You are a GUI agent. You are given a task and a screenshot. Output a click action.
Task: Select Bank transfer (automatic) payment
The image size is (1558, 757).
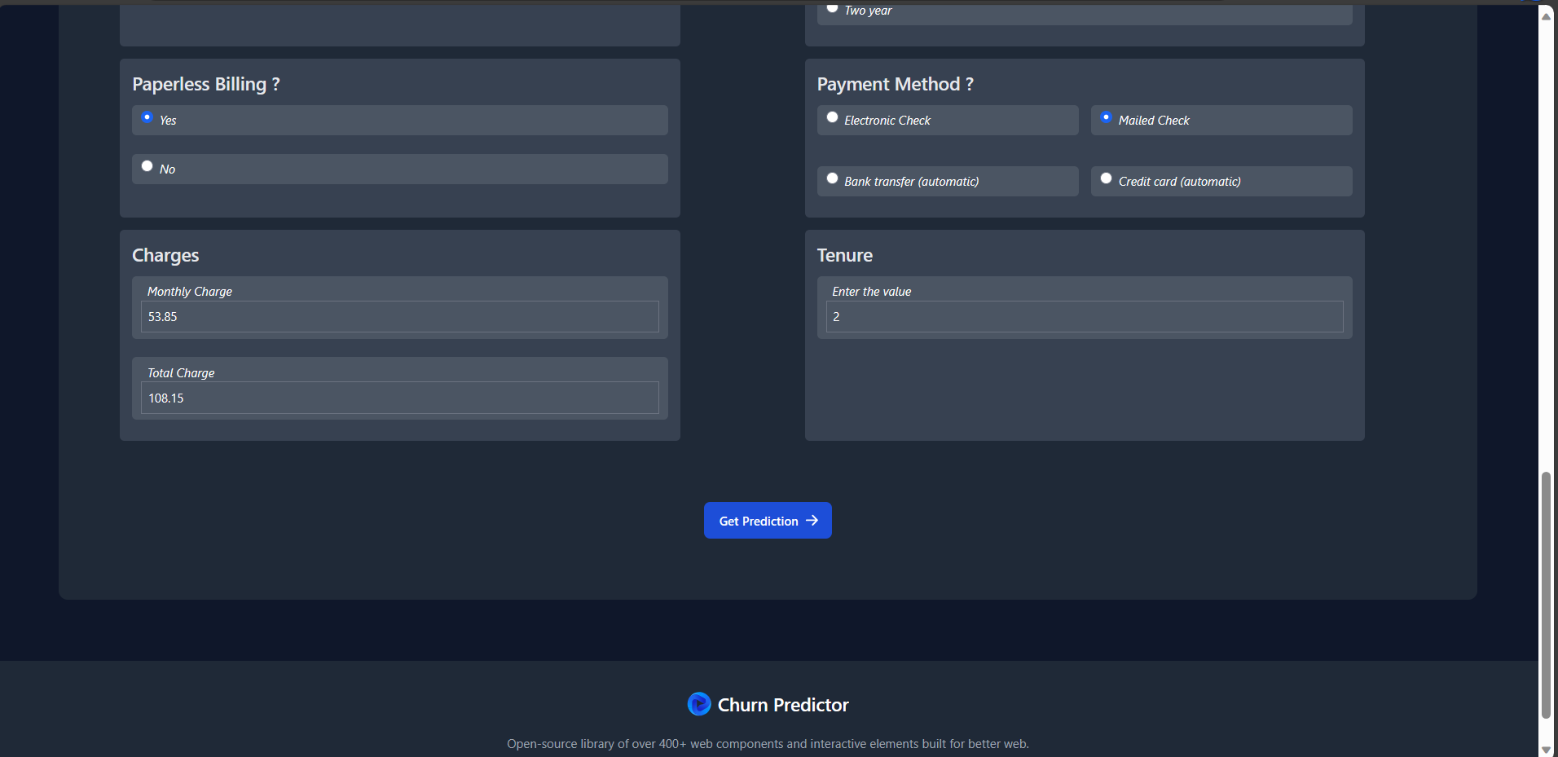coord(832,178)
